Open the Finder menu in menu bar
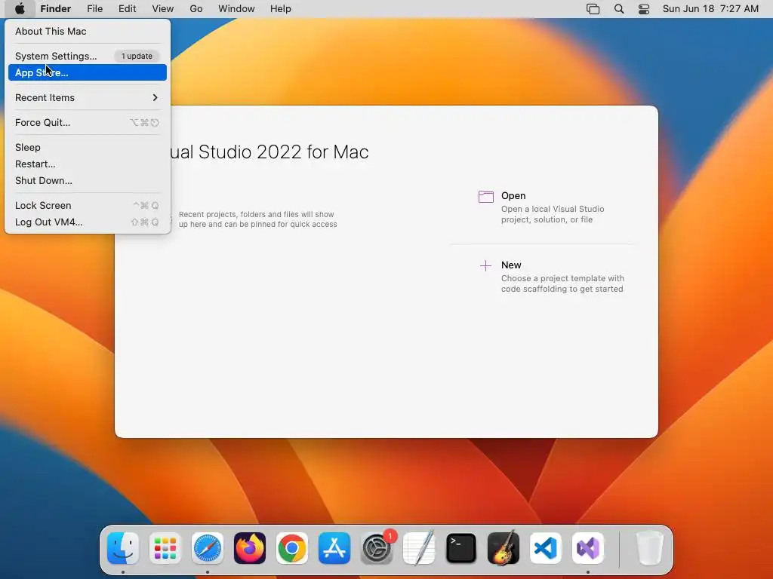Image resolution: width=773 pixels, height=579 pixels. pos(56,9)
